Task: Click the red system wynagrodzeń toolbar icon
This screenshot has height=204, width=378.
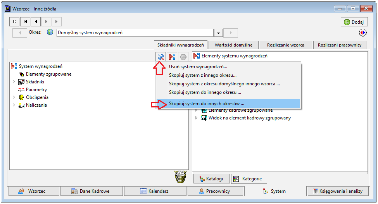Action: click(172, 57)
